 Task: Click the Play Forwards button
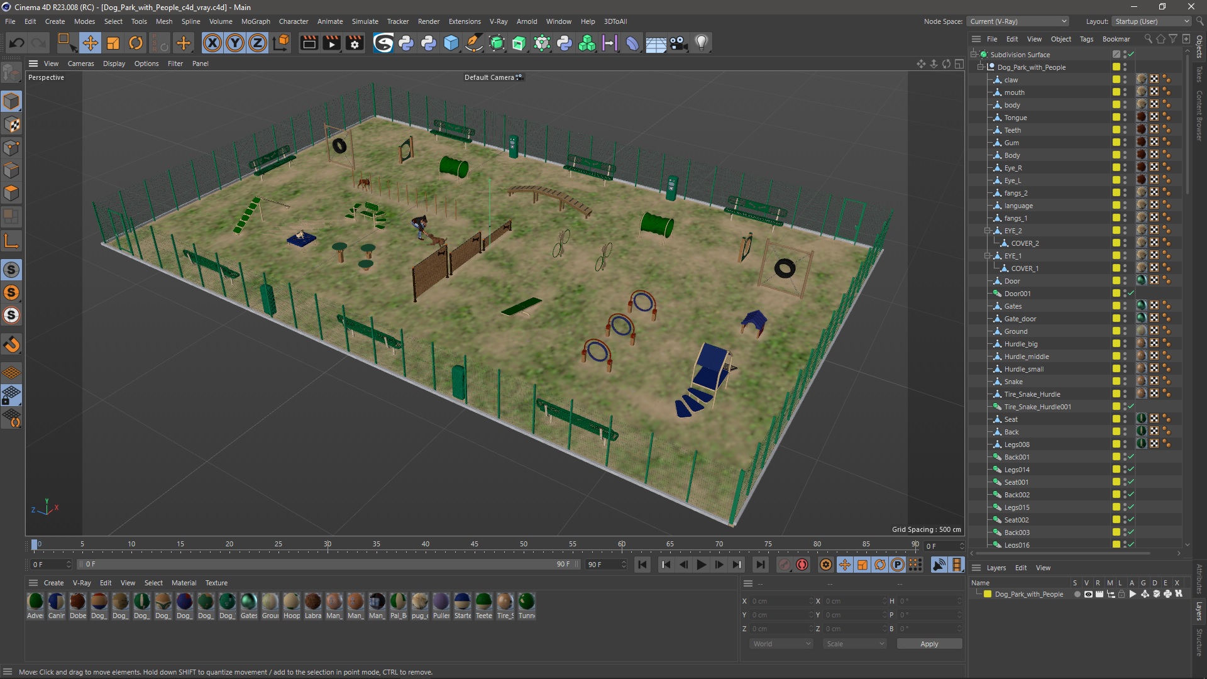[x=701, y=565]
